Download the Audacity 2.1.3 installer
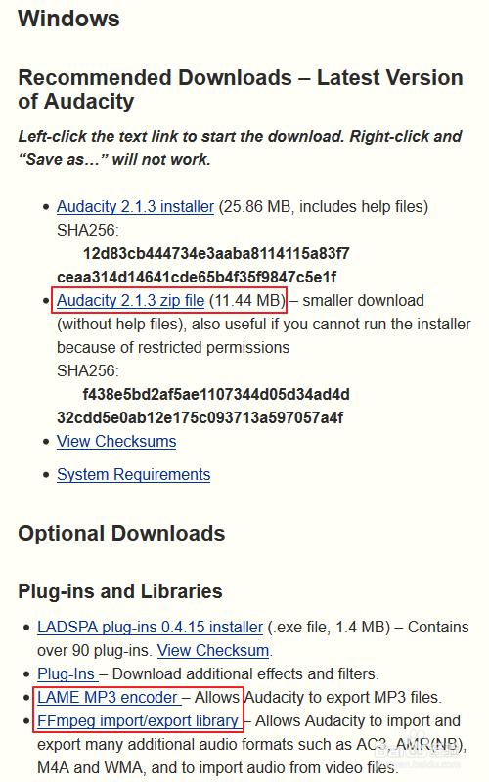The width and height of the screenshot is (489, 782). tap(135, 206)
